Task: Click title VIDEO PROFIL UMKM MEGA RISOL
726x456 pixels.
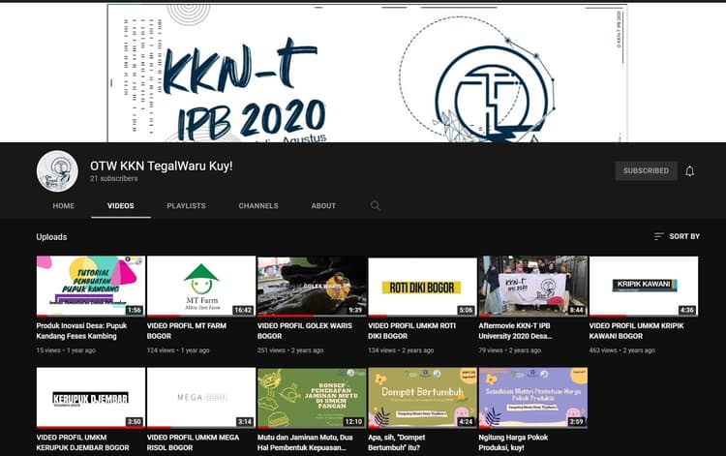Action: click(193, 442)
